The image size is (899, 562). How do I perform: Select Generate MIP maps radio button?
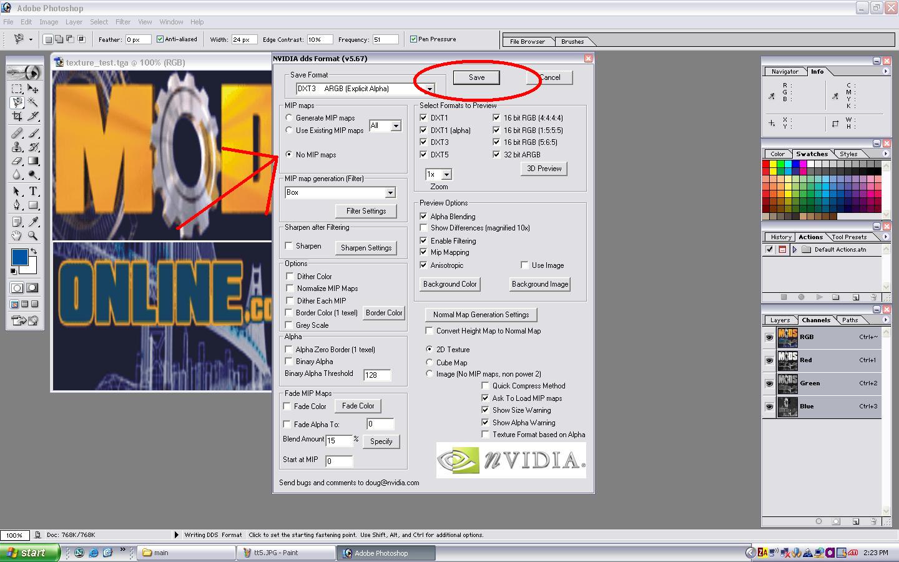[289, 117]
